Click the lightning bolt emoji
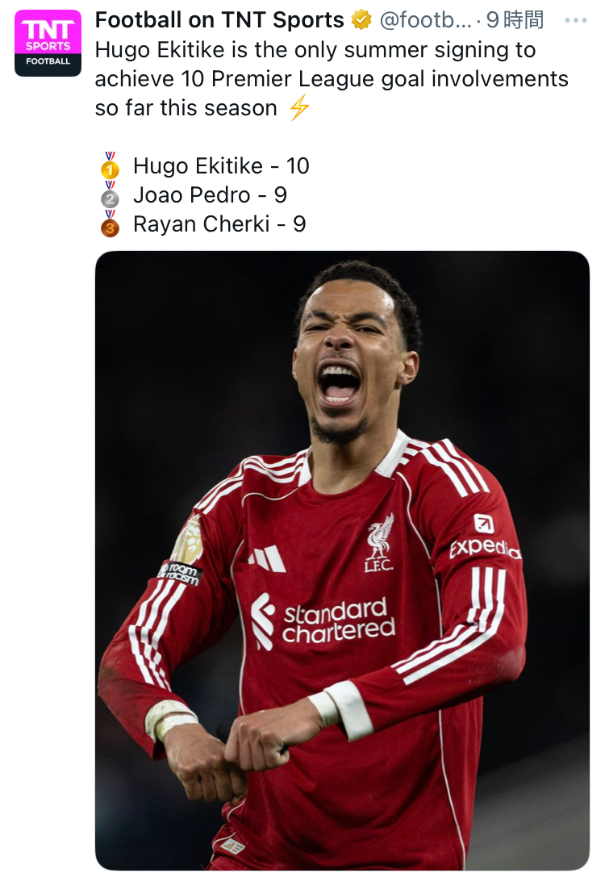The height and width of the screenshot is (873, 605). [x=299, y=107]
